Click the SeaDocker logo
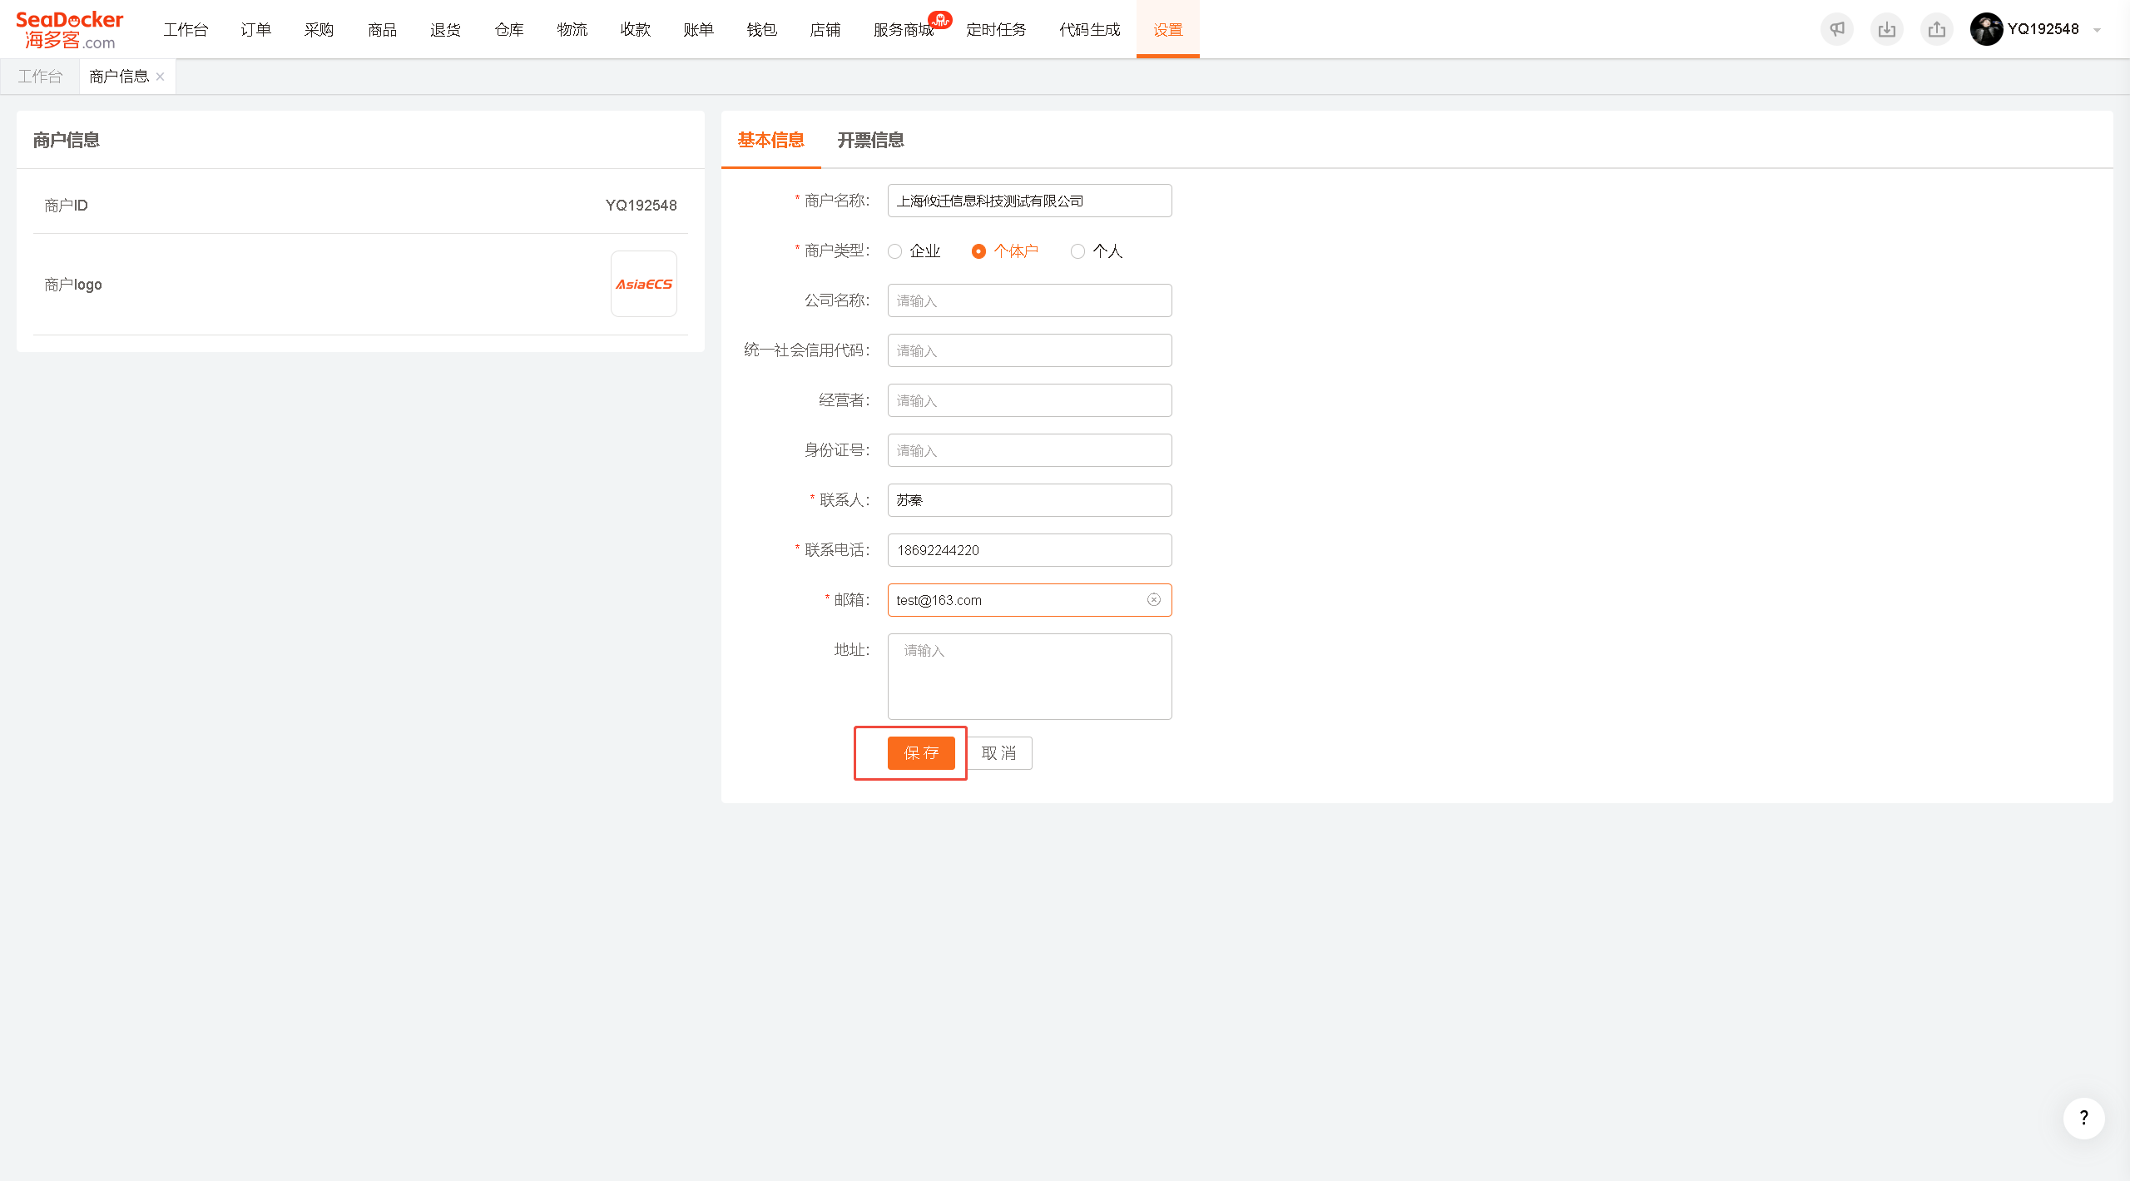The height and width of the screenshot is (1181, 2130). point(69,30)
